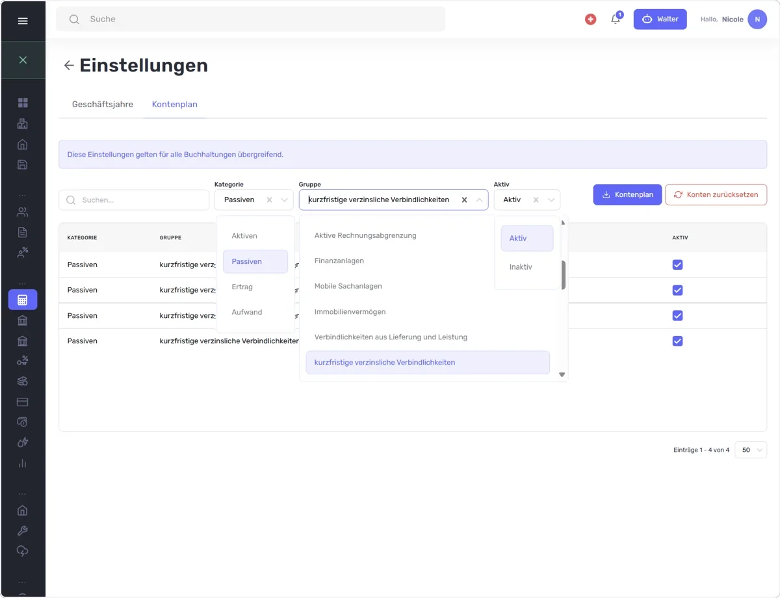Collapse the Kategorie dropdown via its chevron

point(284,200)
